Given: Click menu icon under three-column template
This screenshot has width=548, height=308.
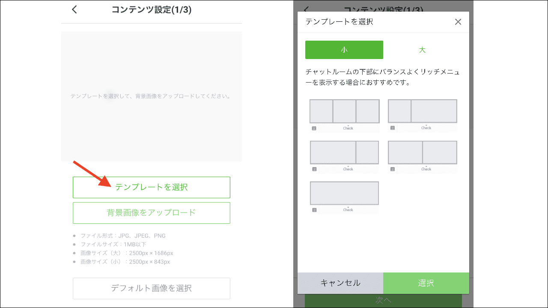Looking at the screenshot, I should (x=314, y=128).
